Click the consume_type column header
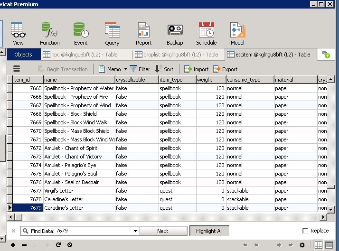 point(250,80)
